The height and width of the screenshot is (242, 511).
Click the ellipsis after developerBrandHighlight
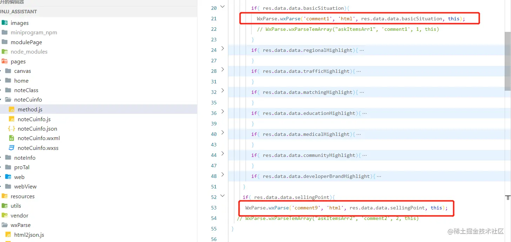point(378,177)
